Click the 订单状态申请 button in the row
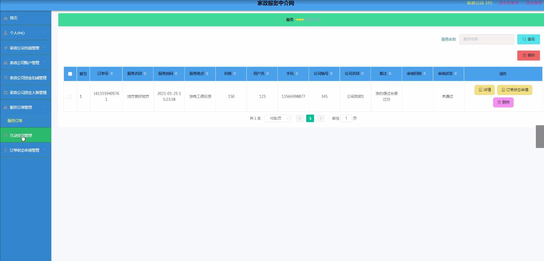 tap(515, 90)
